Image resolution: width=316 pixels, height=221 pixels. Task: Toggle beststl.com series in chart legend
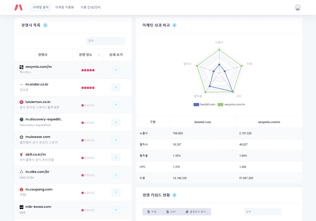coord(204,105)
